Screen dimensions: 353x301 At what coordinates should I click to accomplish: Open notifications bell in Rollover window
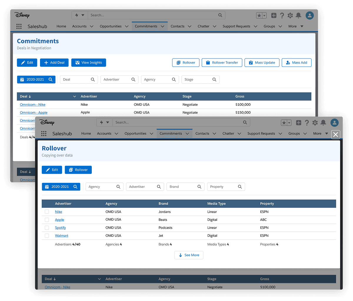(x=323, y=123)
